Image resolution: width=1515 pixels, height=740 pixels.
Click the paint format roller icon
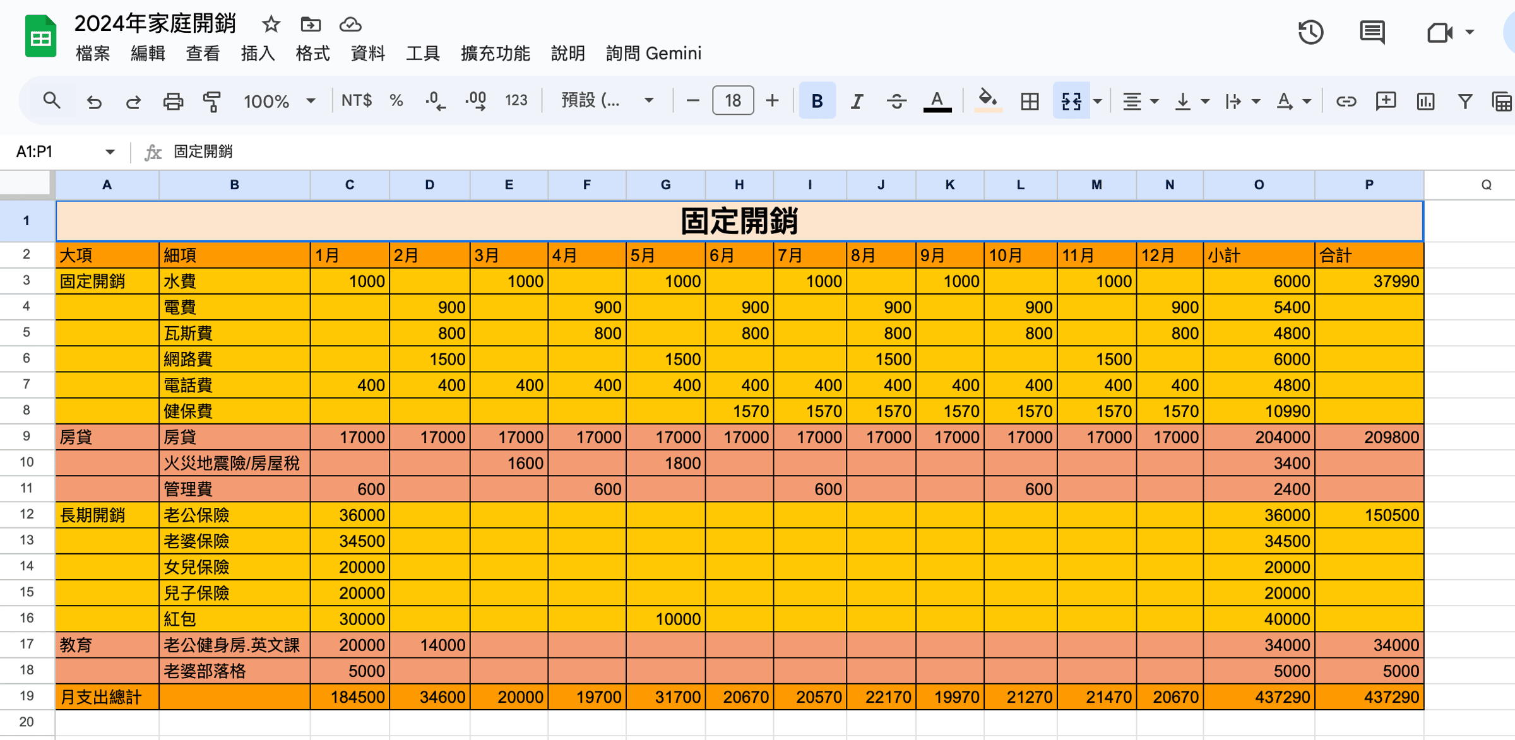212,101
